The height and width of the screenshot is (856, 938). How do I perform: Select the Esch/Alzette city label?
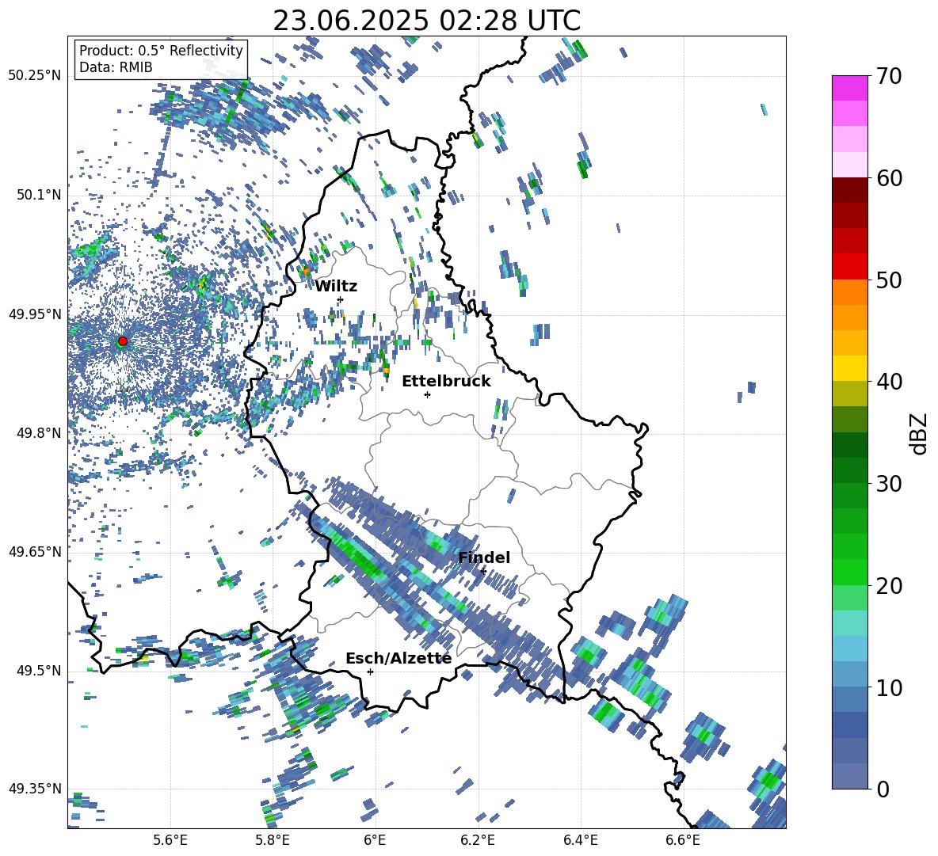[398, 659]
